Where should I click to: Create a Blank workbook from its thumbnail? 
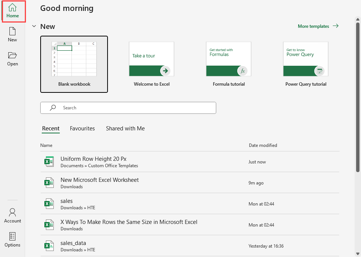pos(74,64)
